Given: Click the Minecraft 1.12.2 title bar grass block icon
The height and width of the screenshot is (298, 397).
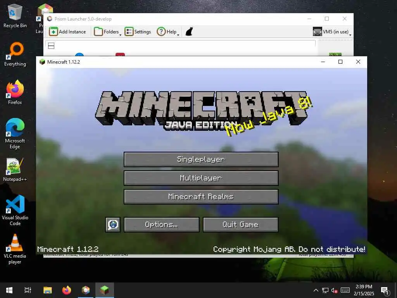Looking at the screenshot, I should (42, 62).
